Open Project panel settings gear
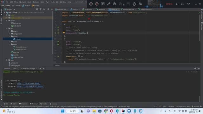This screenshot has width=203, height=114. pyautogui.click(x=48, y=9)
